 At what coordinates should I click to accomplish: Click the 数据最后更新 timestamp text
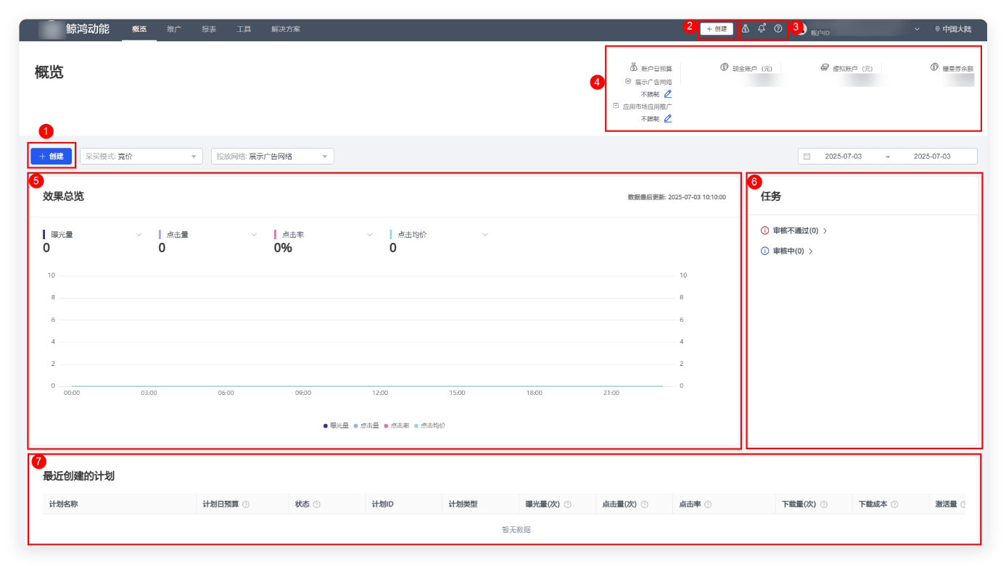point(677,197)
